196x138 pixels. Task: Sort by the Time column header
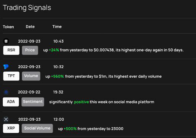pos(57,27)
